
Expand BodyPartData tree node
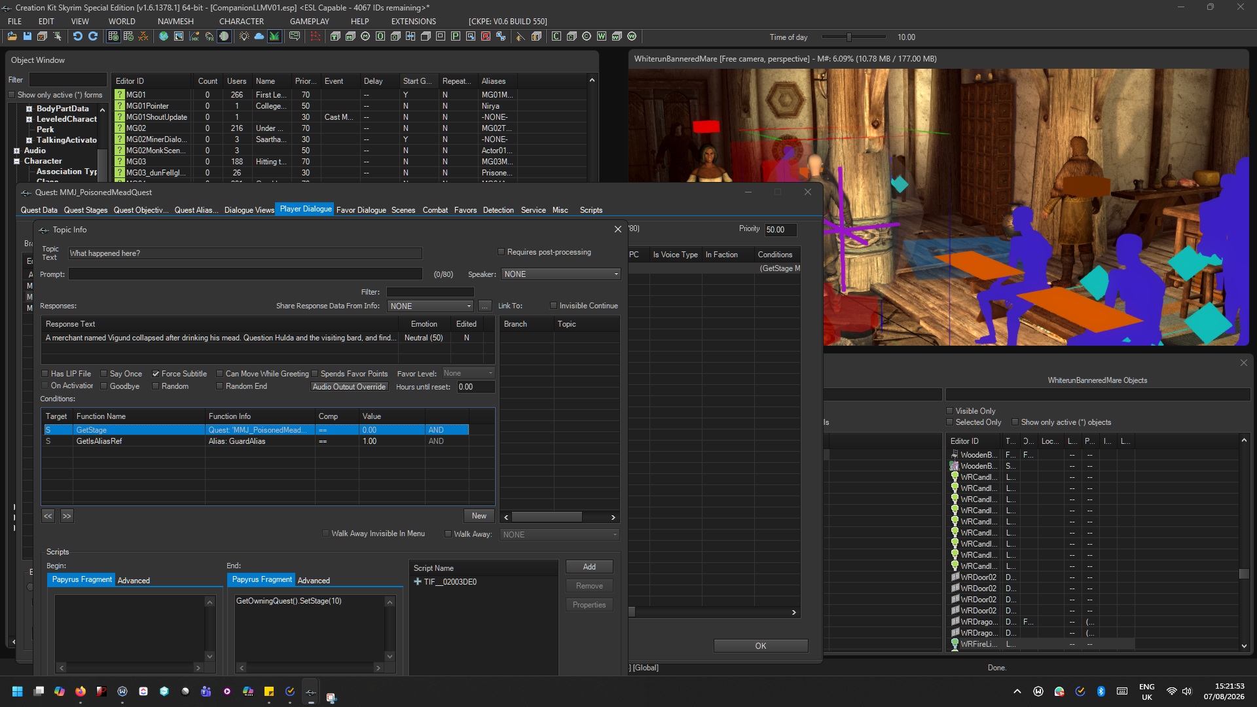pos(29,109)
